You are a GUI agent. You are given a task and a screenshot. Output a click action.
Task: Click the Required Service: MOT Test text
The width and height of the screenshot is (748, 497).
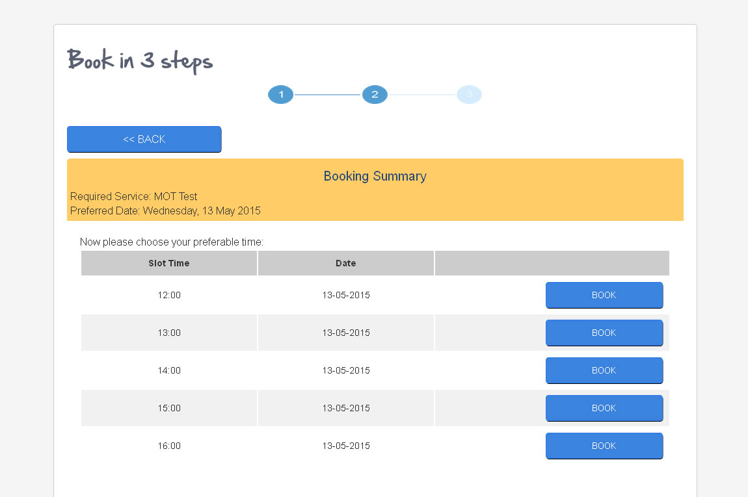(x=133, y=196)
